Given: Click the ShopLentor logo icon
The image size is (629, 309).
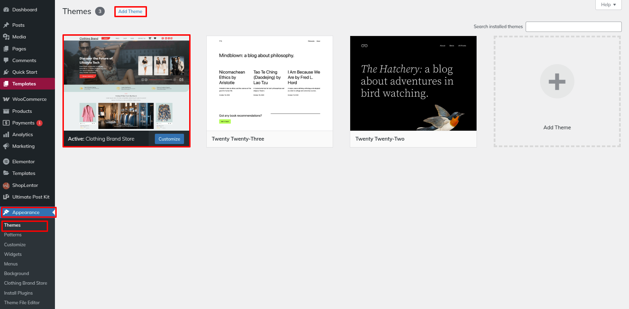Looking at the screenshot, I should (x=6, y=185).
